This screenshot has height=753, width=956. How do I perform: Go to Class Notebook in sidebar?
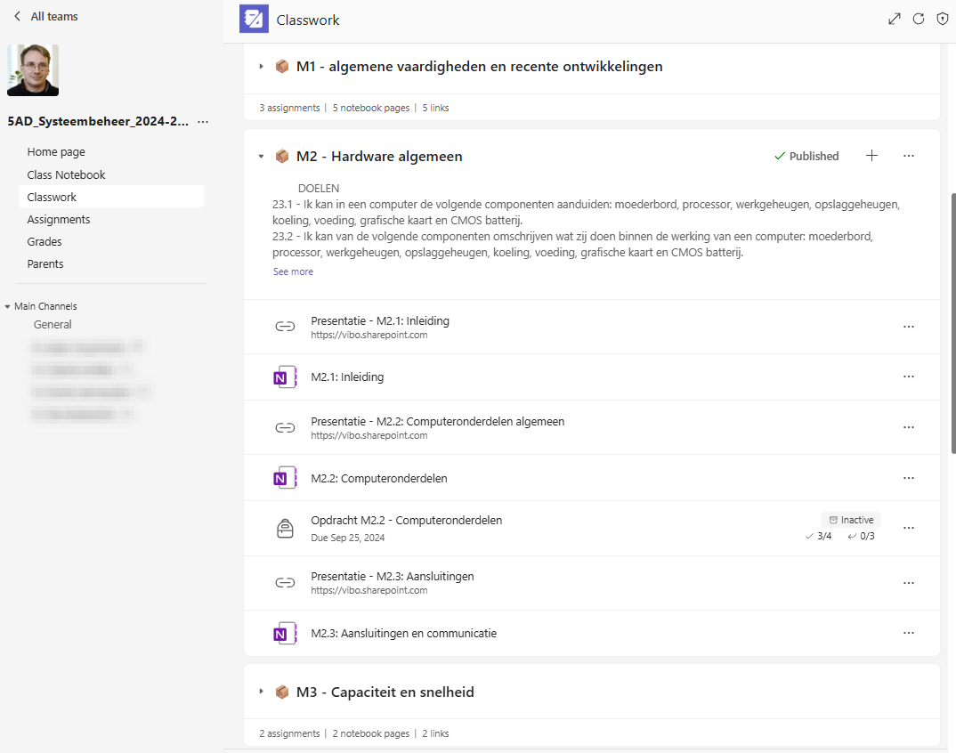(x=66, y=174)
